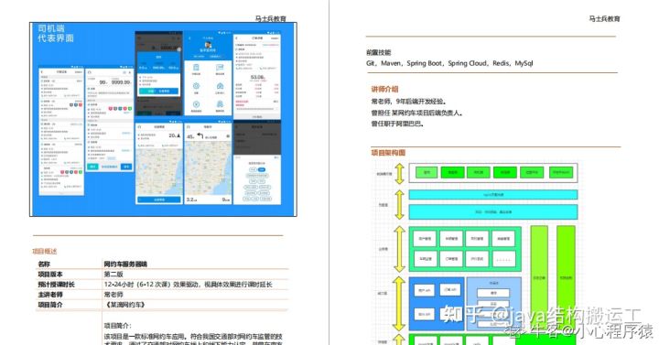Click the 项目架构图 heading

pos(388,153)
